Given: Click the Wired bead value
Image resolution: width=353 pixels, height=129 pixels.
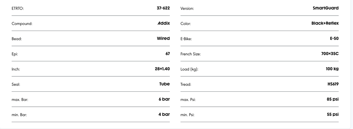Looking at the screenshot, I should click(x=163, y=38).
